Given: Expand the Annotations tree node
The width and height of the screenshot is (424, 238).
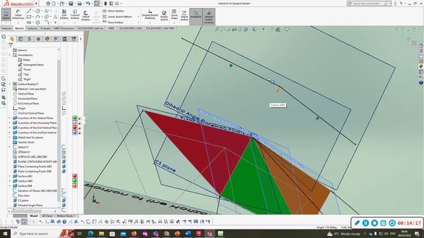Looking at the screenshot, I should pos(10,55).
